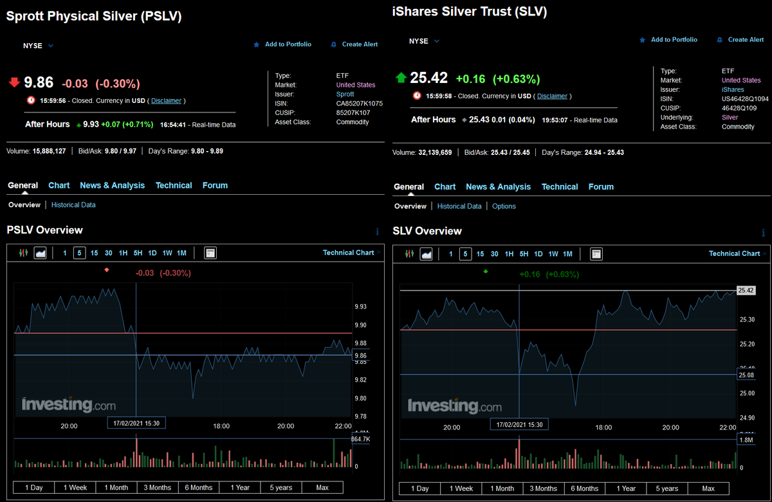Click the clock icon under SLV price

tap(417, 96)
